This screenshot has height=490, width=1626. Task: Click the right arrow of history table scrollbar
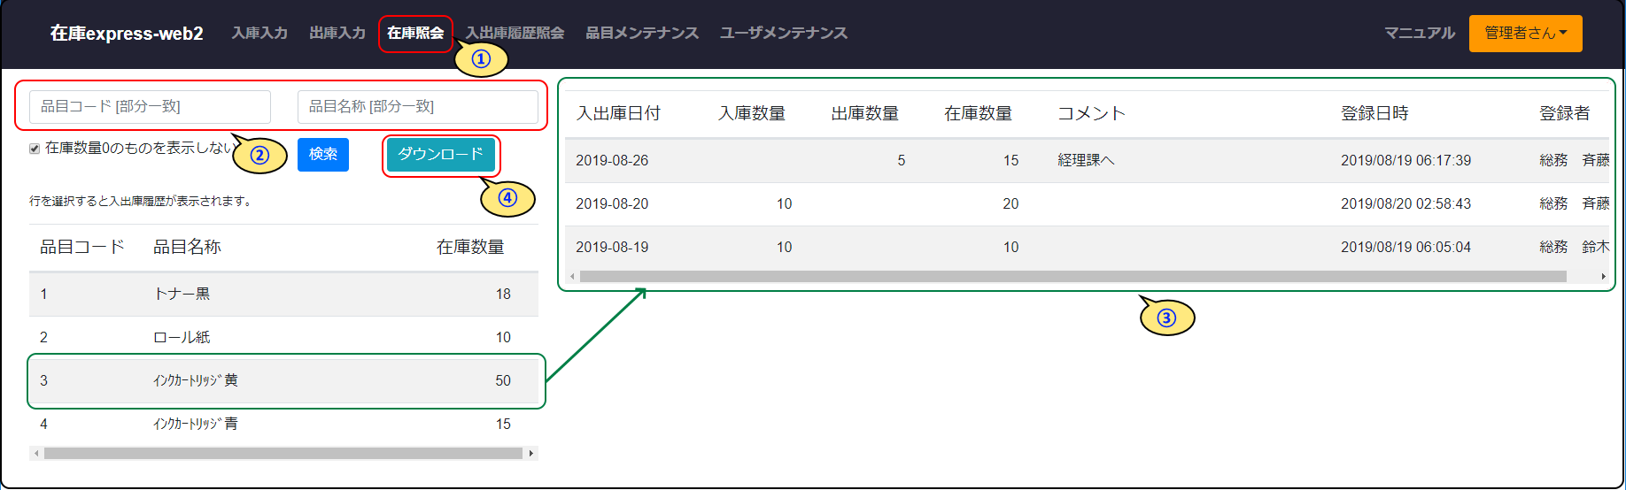coord(1603,277)
